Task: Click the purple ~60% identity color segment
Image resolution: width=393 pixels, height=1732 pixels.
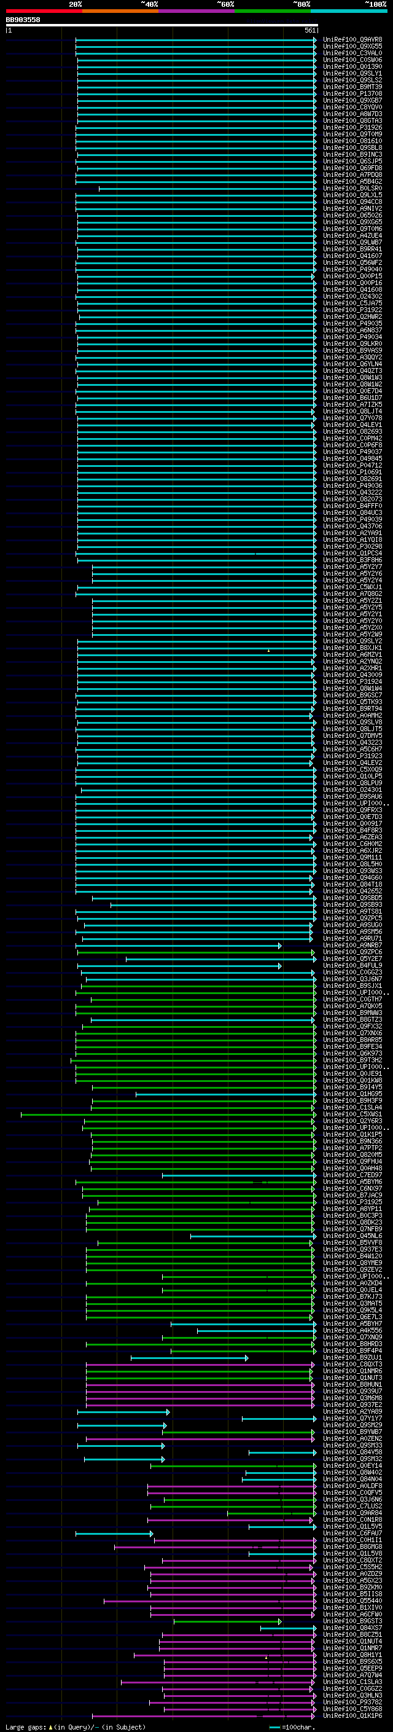Action: tap(197, 12)
